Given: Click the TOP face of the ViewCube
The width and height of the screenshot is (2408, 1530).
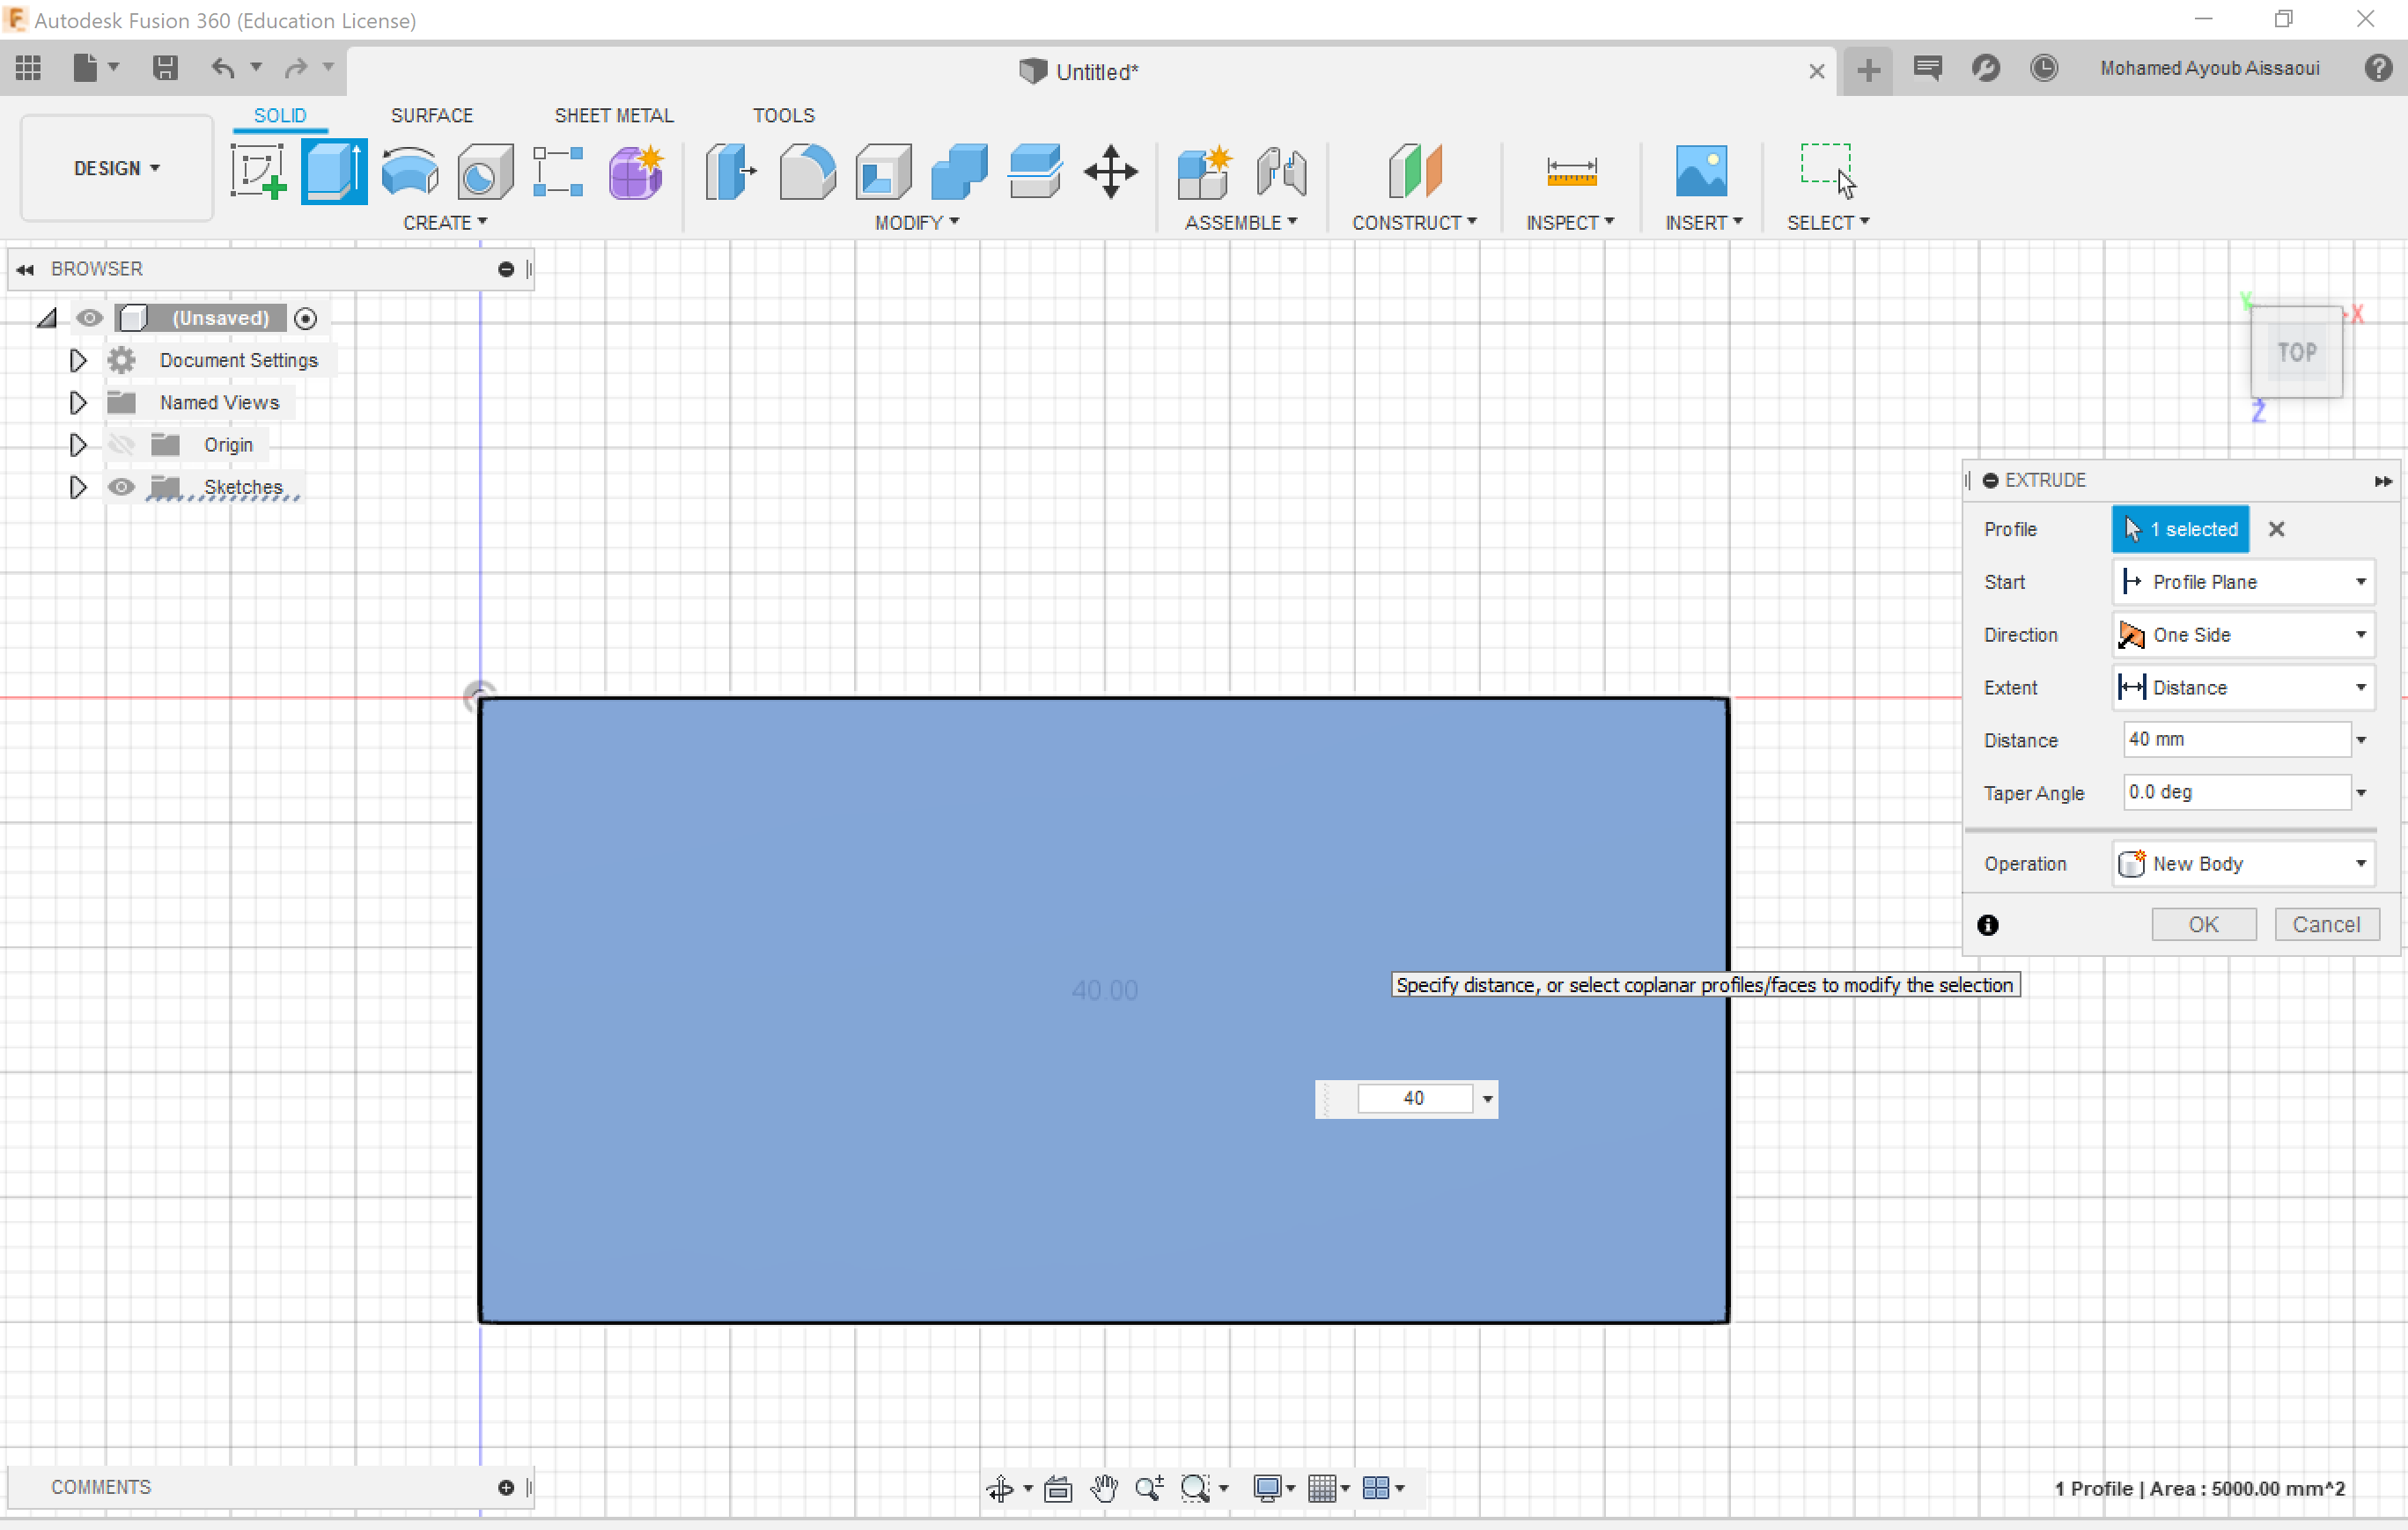Looking at the screenshot, I should coord(2296,352).
